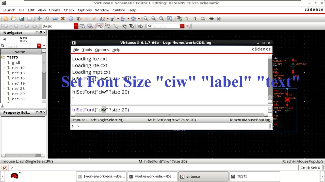Click the hiSetFont command input field
The height and width of the screenshot is (182, 325).
169,110
